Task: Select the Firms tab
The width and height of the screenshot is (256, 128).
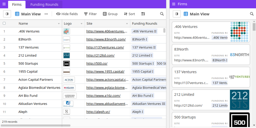Action: tap(17, 5)
